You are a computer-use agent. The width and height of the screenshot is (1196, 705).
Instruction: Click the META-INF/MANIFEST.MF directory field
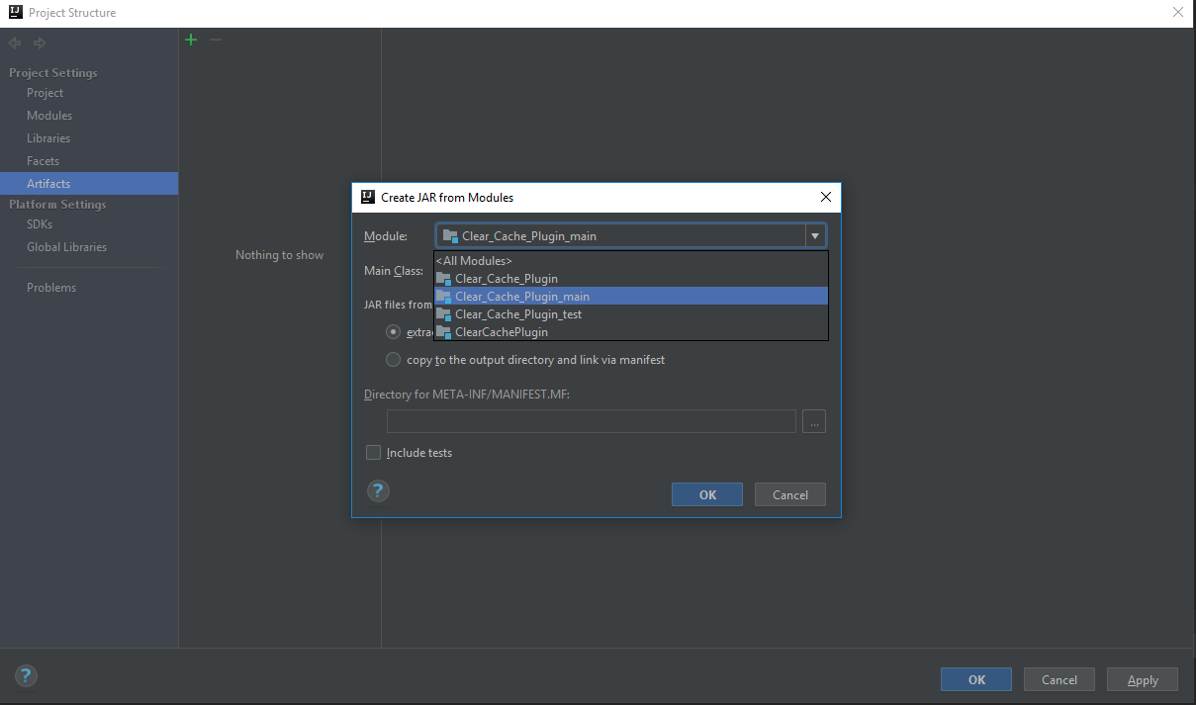(591, 421)
